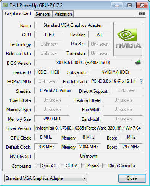Click the NVIDIA logo image

pyautogui.click(x=128, y=39)
